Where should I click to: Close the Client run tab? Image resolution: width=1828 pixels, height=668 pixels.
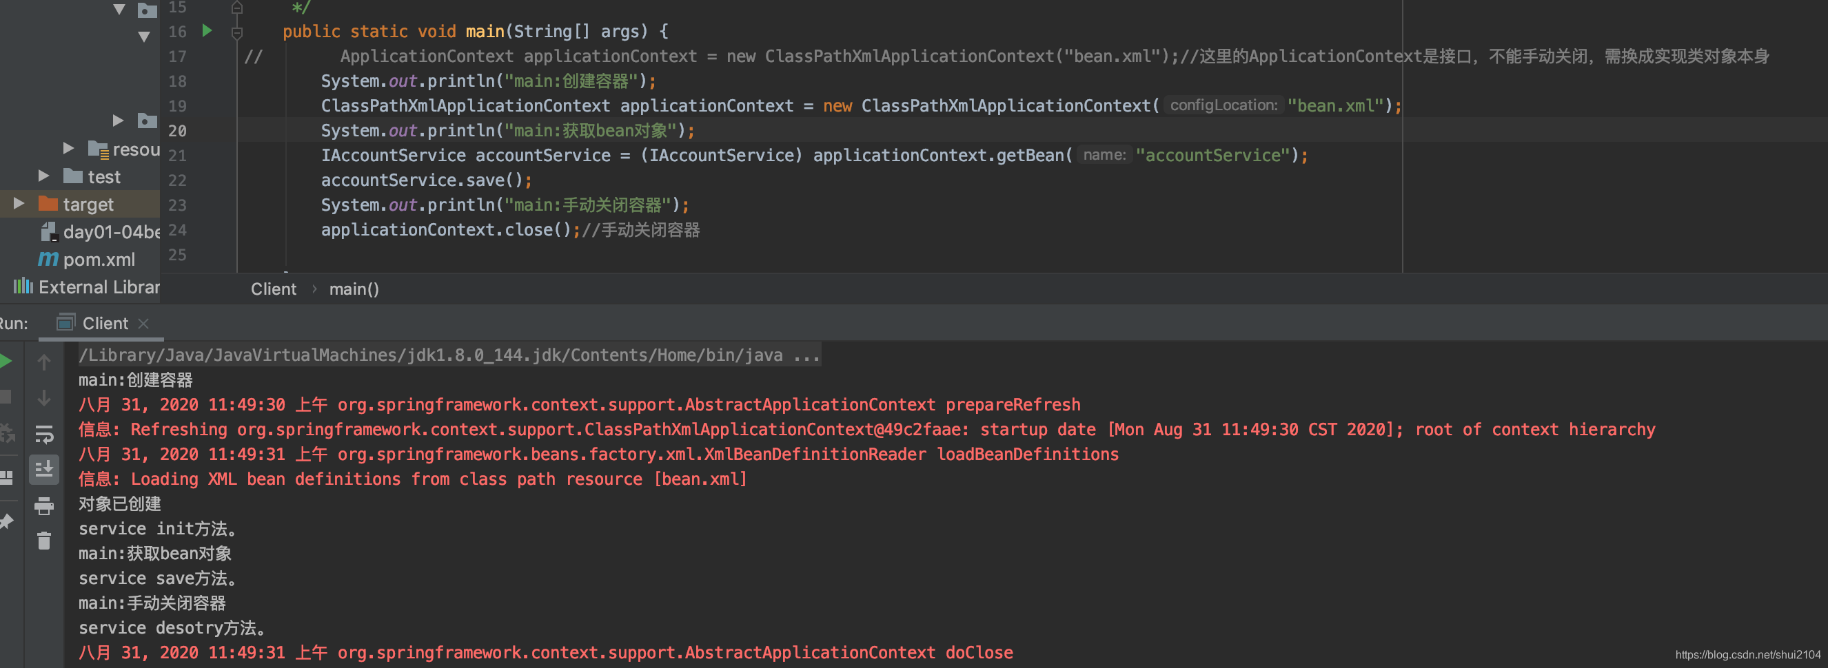143,324
